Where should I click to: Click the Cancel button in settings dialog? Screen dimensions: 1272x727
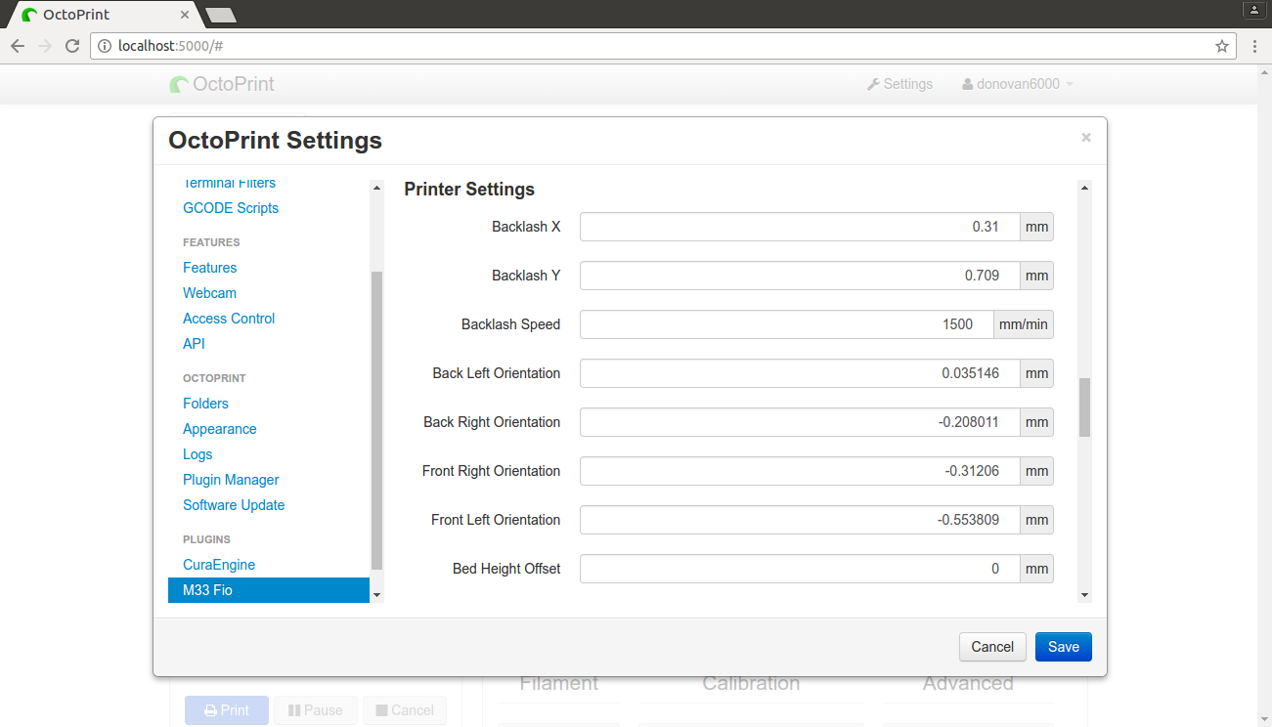click(992, 647)
